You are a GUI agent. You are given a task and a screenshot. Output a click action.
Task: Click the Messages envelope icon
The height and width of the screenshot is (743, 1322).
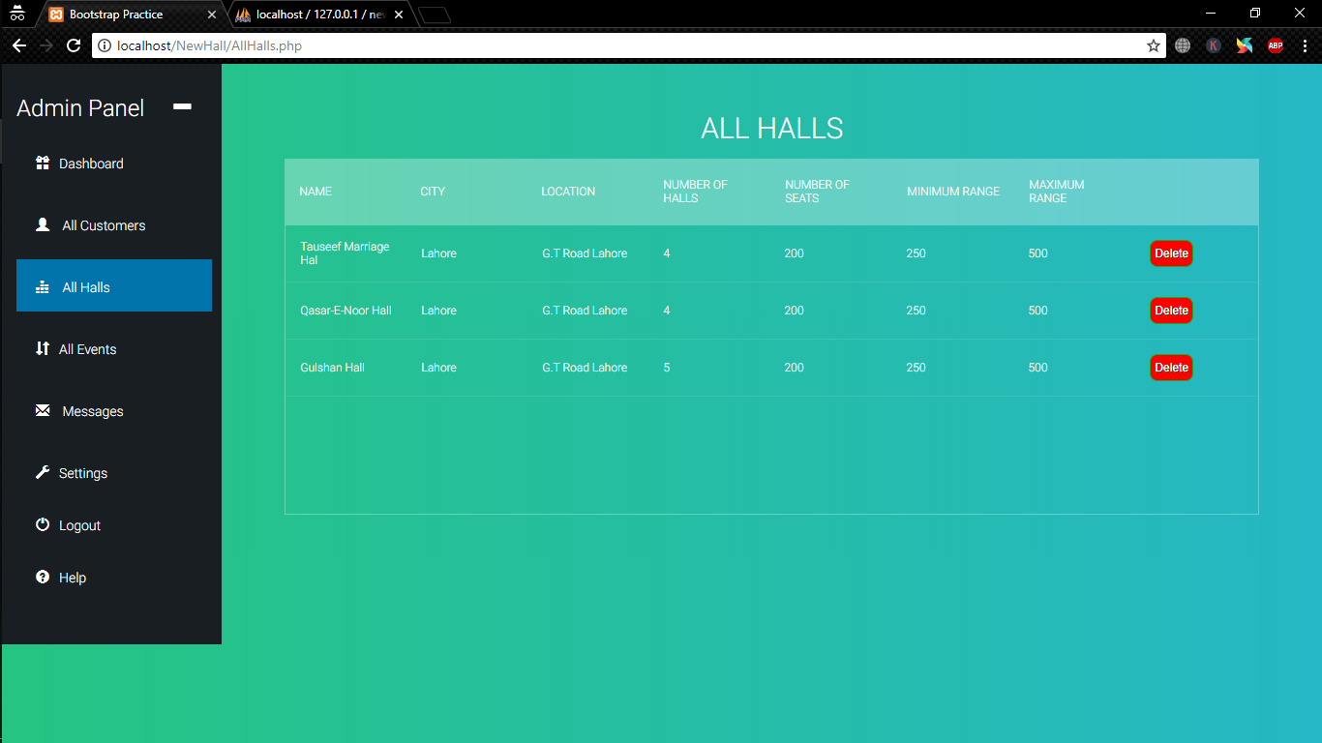coord(43,410)
